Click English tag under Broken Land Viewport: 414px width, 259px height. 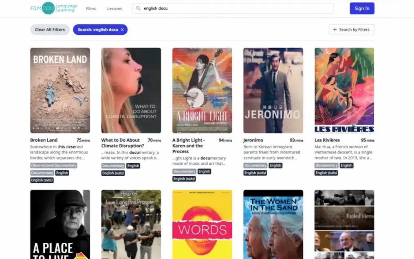[62, 173]
